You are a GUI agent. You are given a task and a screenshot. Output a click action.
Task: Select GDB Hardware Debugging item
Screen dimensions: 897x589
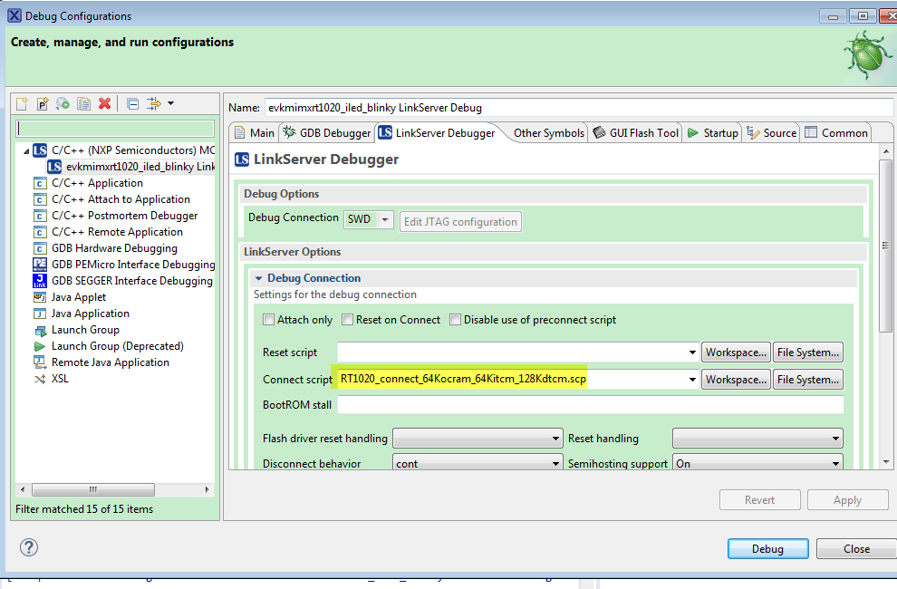tap(114, 248)
